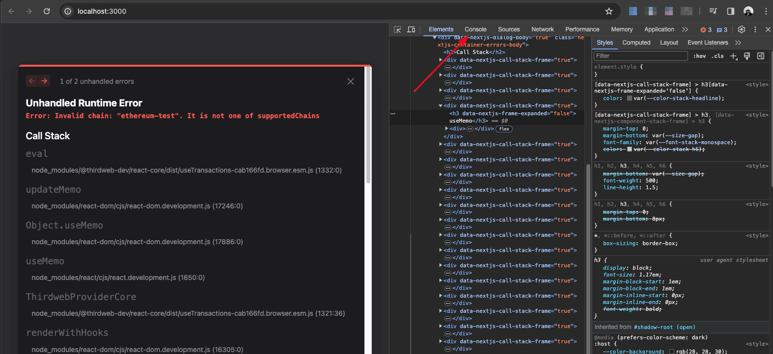773x354 pixels.
Task: Open the DevTools three-dot menu
Action: pyautogui.click(x=755, y=29)
